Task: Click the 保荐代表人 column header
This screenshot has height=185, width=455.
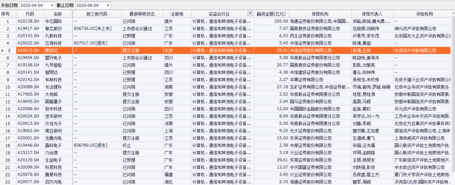Action: click(372, 14)
